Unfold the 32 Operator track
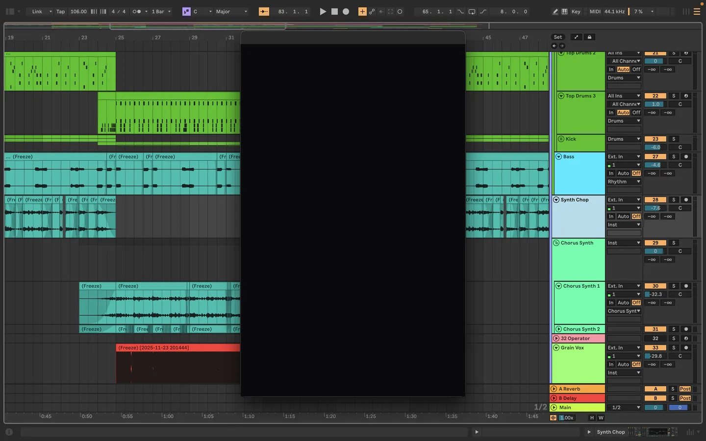This screenshot has width=706, height=441. (x=556, y=339)
